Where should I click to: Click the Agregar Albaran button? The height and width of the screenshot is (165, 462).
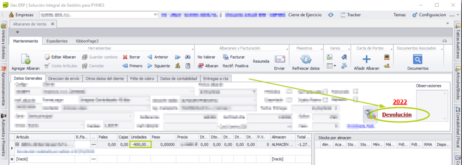point(25,62)
